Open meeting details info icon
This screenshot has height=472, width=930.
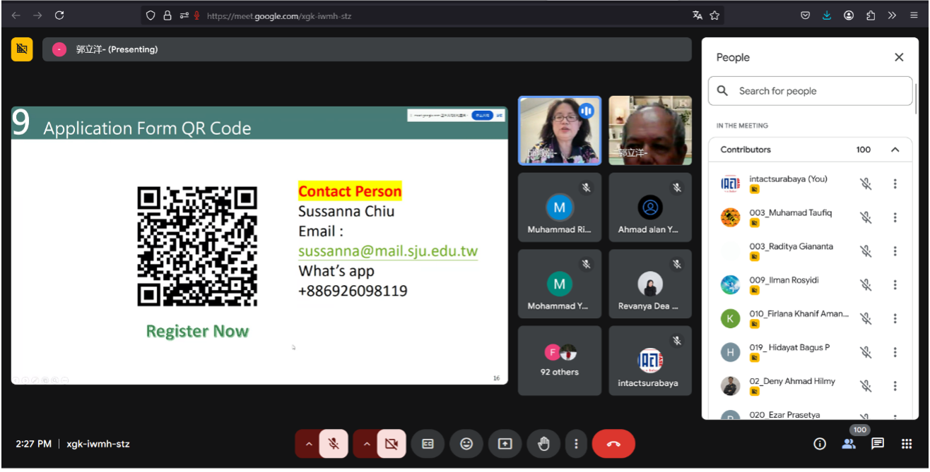click(x=820, y=444)
